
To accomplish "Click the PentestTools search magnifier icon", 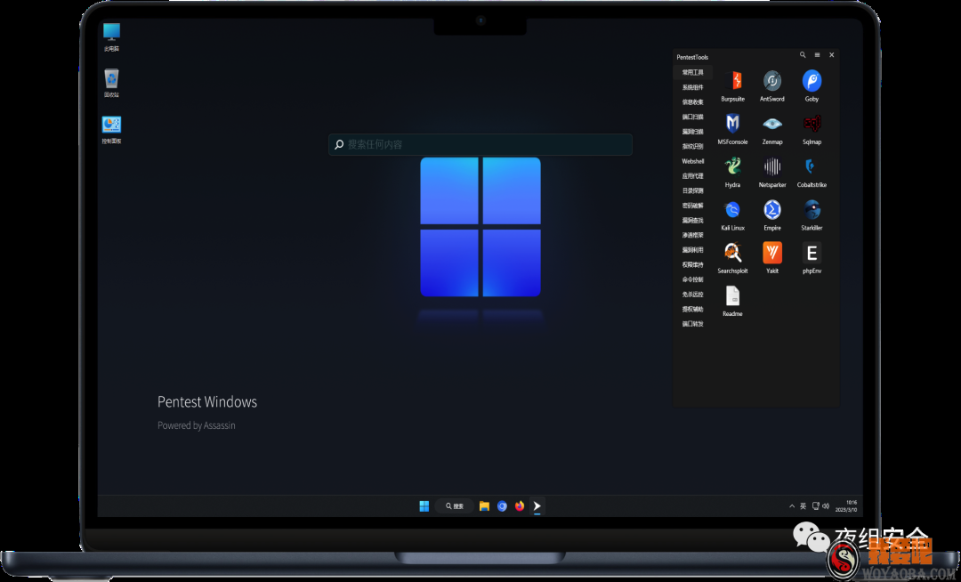I will point(803,55).
